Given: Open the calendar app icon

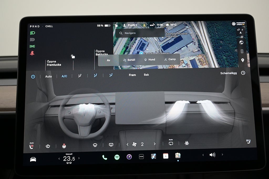Looking at the screenshot, I should pos(165,156).
